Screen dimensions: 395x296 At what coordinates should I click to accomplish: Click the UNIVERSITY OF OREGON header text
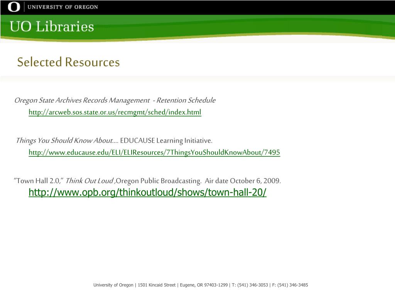click(63, 7)
